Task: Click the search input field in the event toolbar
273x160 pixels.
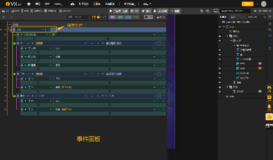Action: pos(77,17)
